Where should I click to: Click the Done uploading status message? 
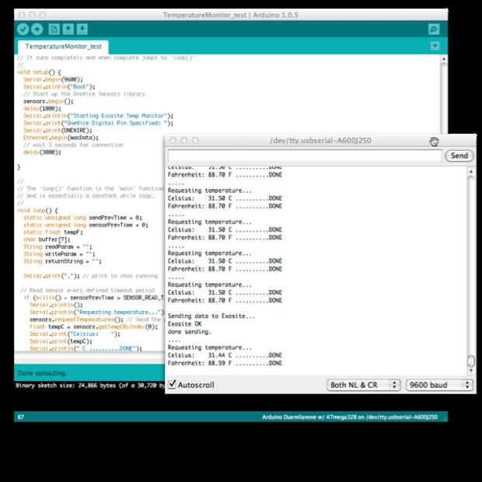coord(41,373)
